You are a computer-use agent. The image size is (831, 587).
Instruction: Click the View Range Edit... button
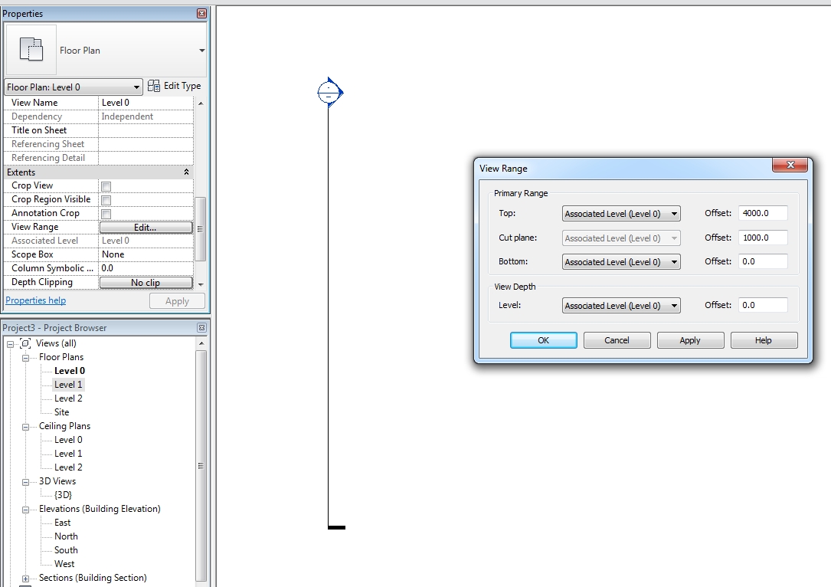[146, 228]
